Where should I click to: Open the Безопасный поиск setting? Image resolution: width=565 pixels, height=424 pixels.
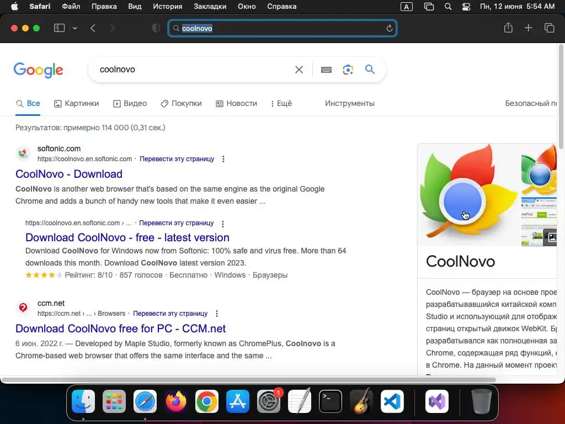531,103
